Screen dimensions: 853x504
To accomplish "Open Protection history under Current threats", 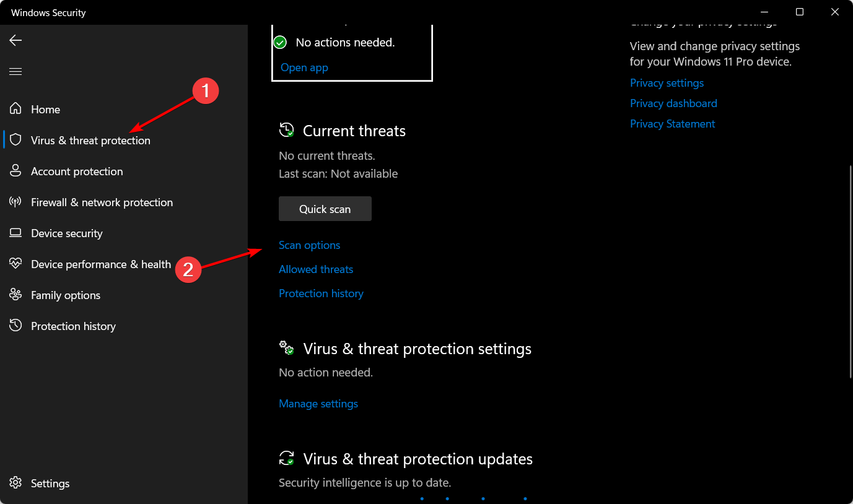I will click(x=321, y=293).
